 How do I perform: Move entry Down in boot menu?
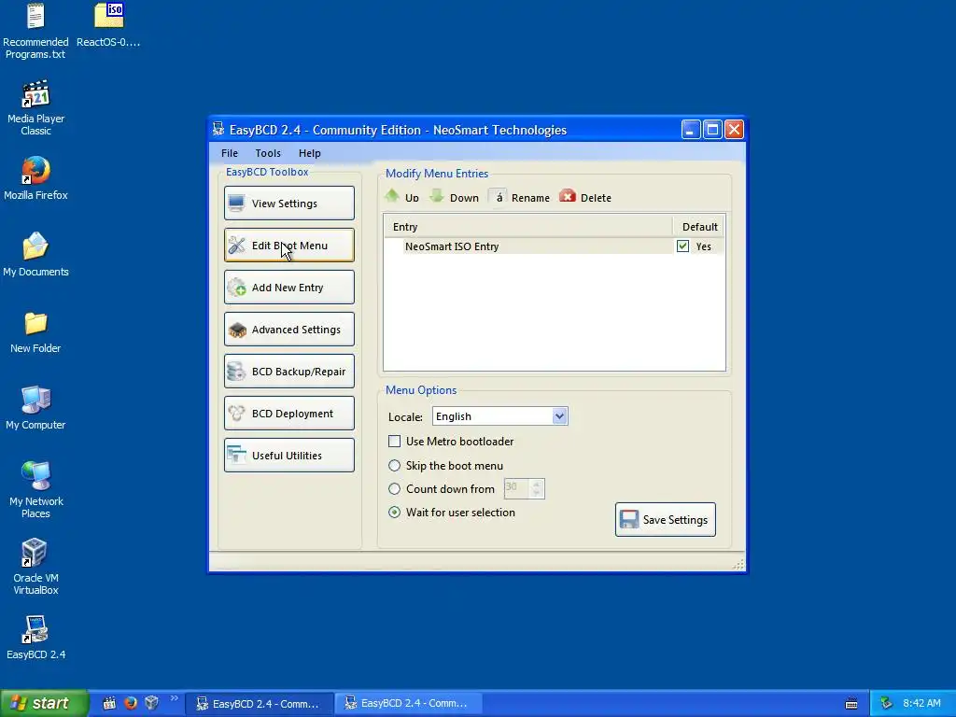coord(455,197)
